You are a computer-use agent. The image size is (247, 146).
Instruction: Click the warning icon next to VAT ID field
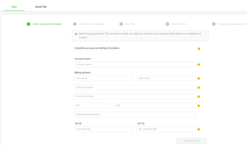tap(199, 129)
